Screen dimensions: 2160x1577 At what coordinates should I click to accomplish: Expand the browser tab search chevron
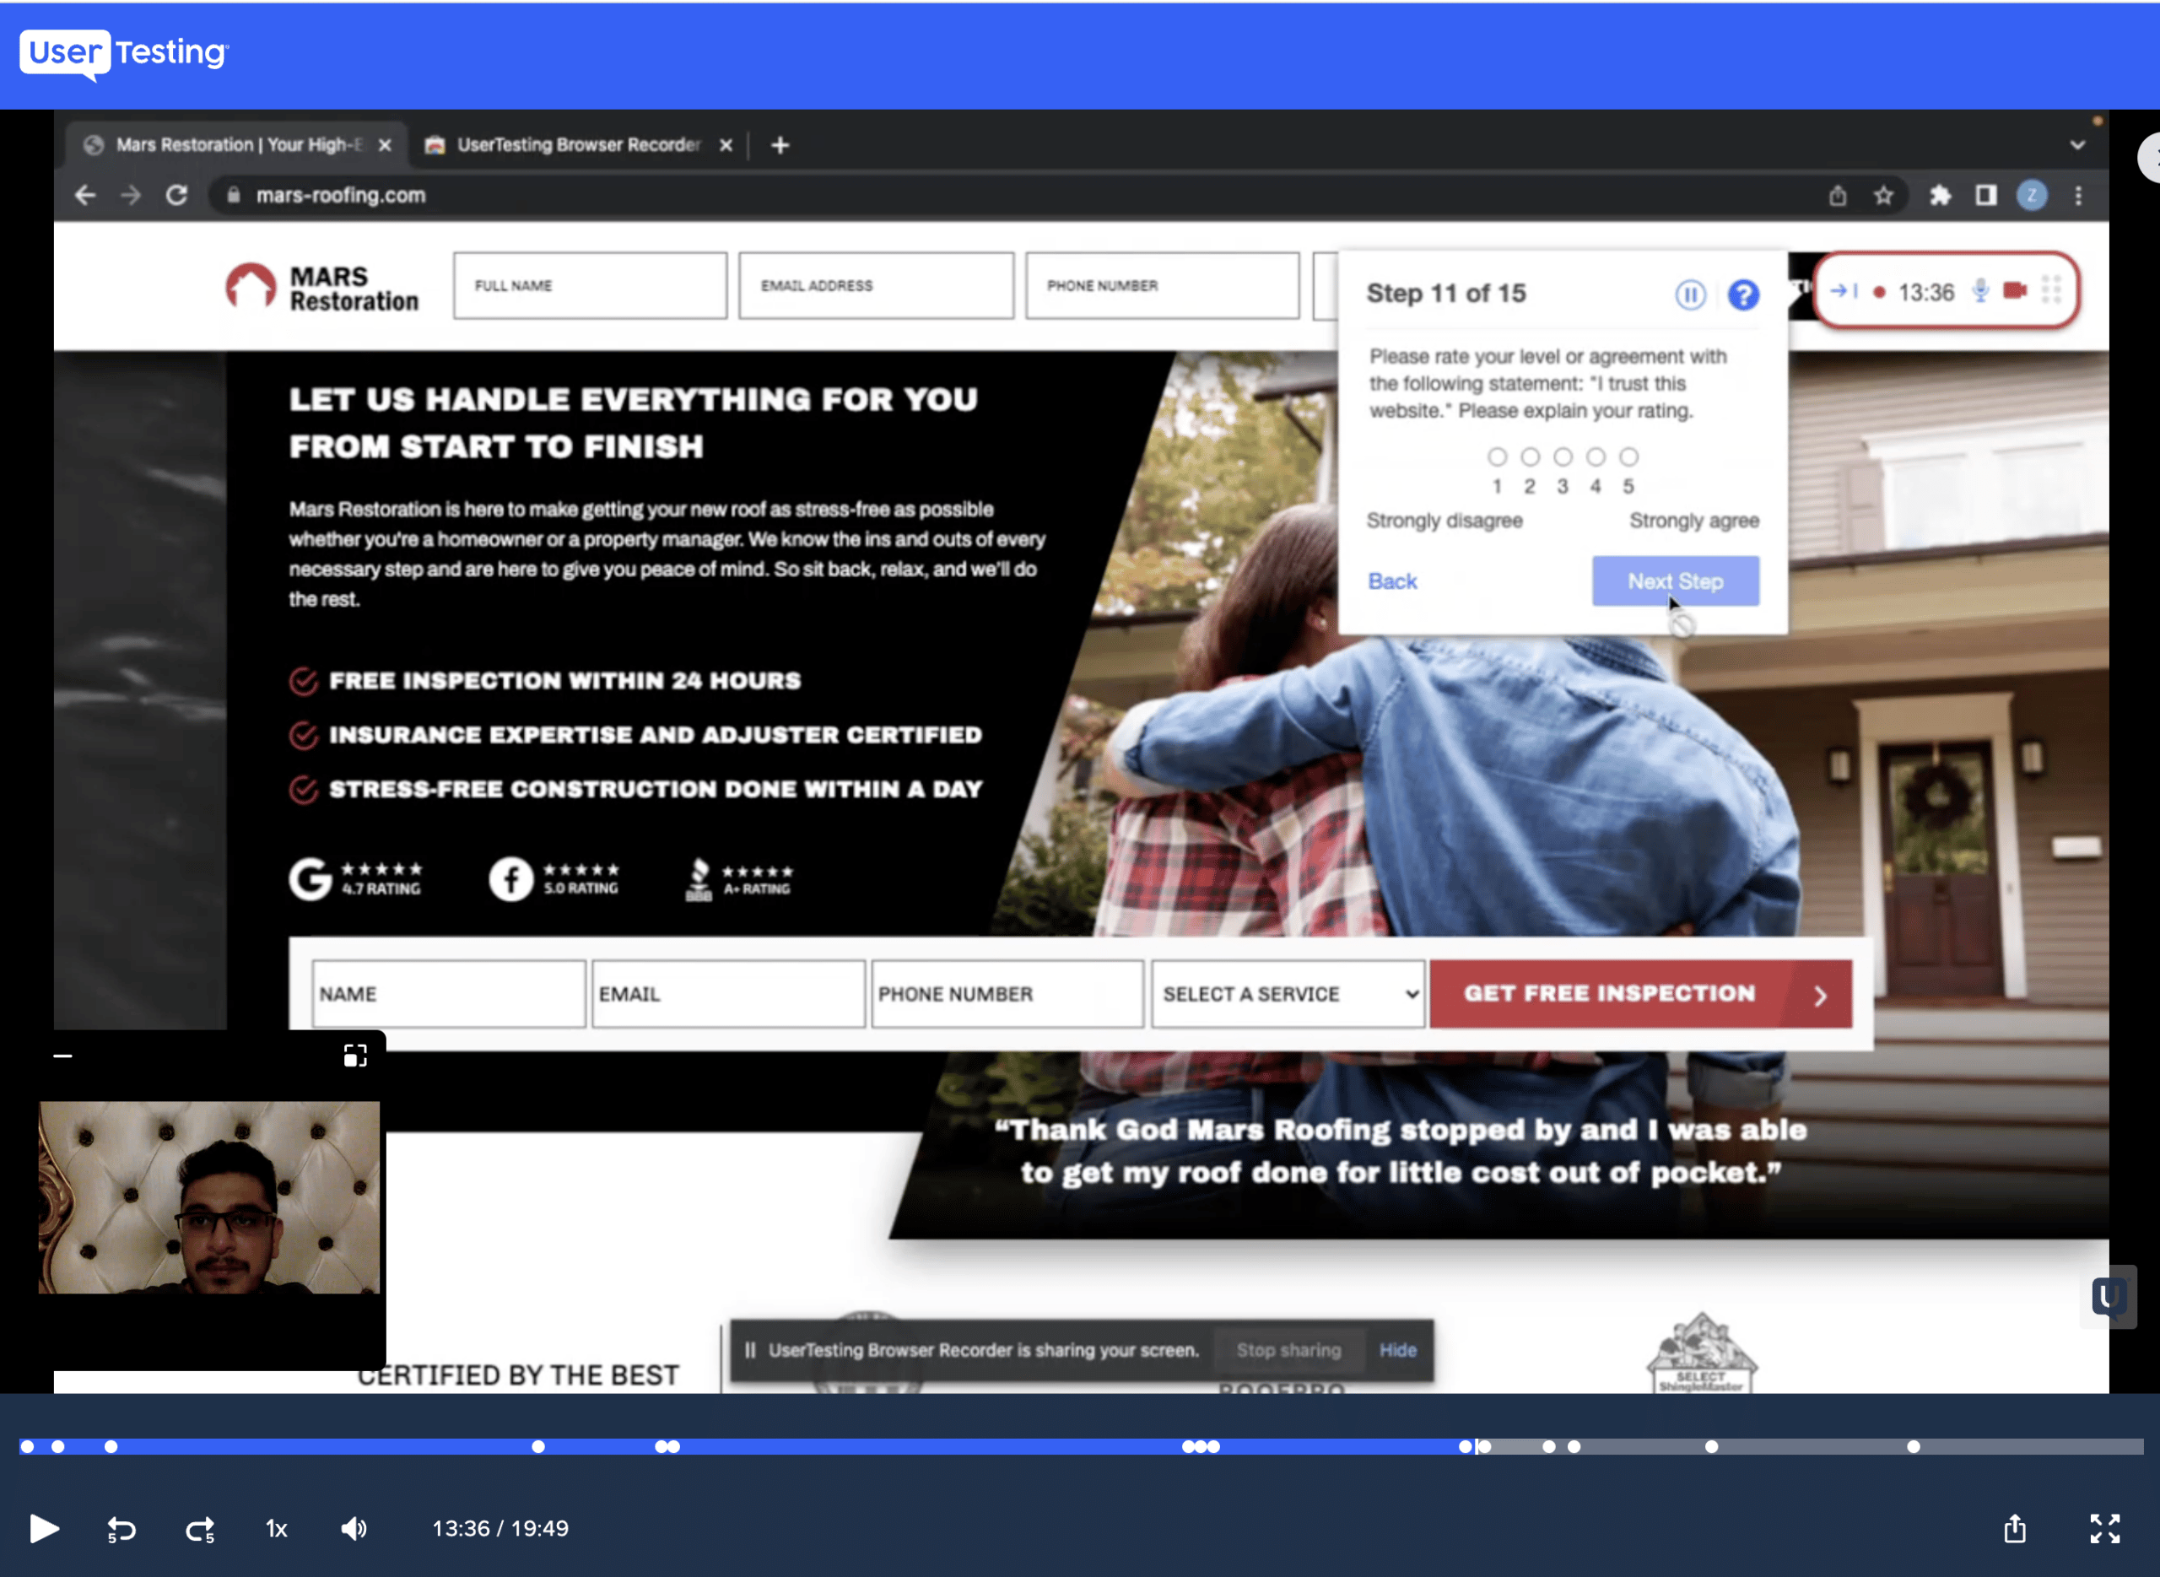(x=2077, y=145)
